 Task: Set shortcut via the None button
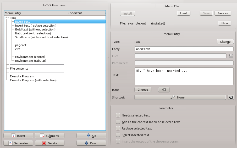180,97
